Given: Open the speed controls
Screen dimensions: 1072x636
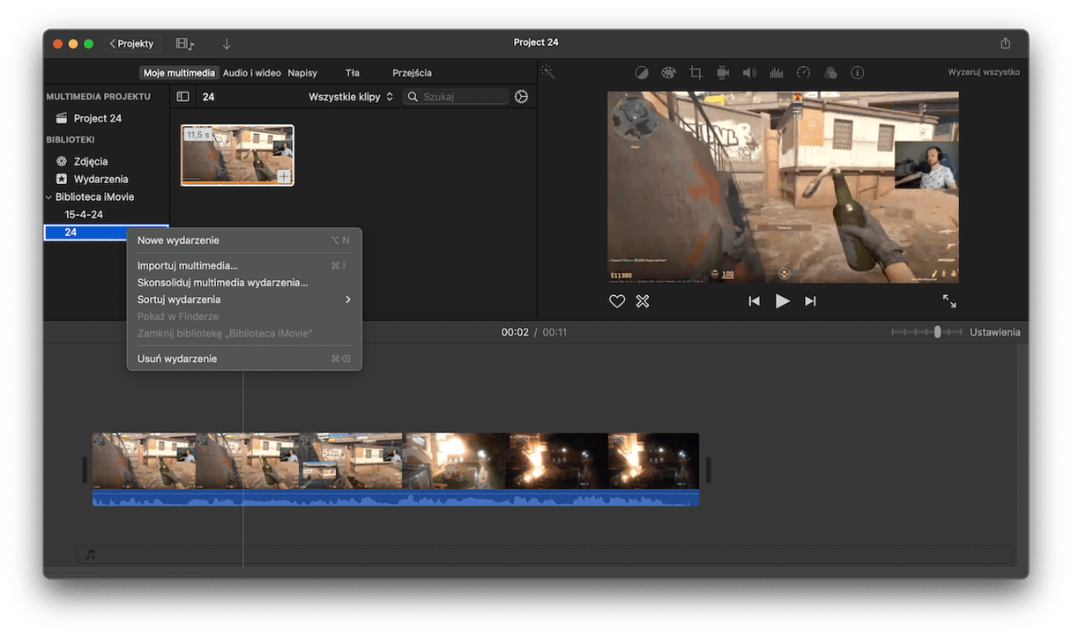Looking at the screenshot, I should point(803,73).
